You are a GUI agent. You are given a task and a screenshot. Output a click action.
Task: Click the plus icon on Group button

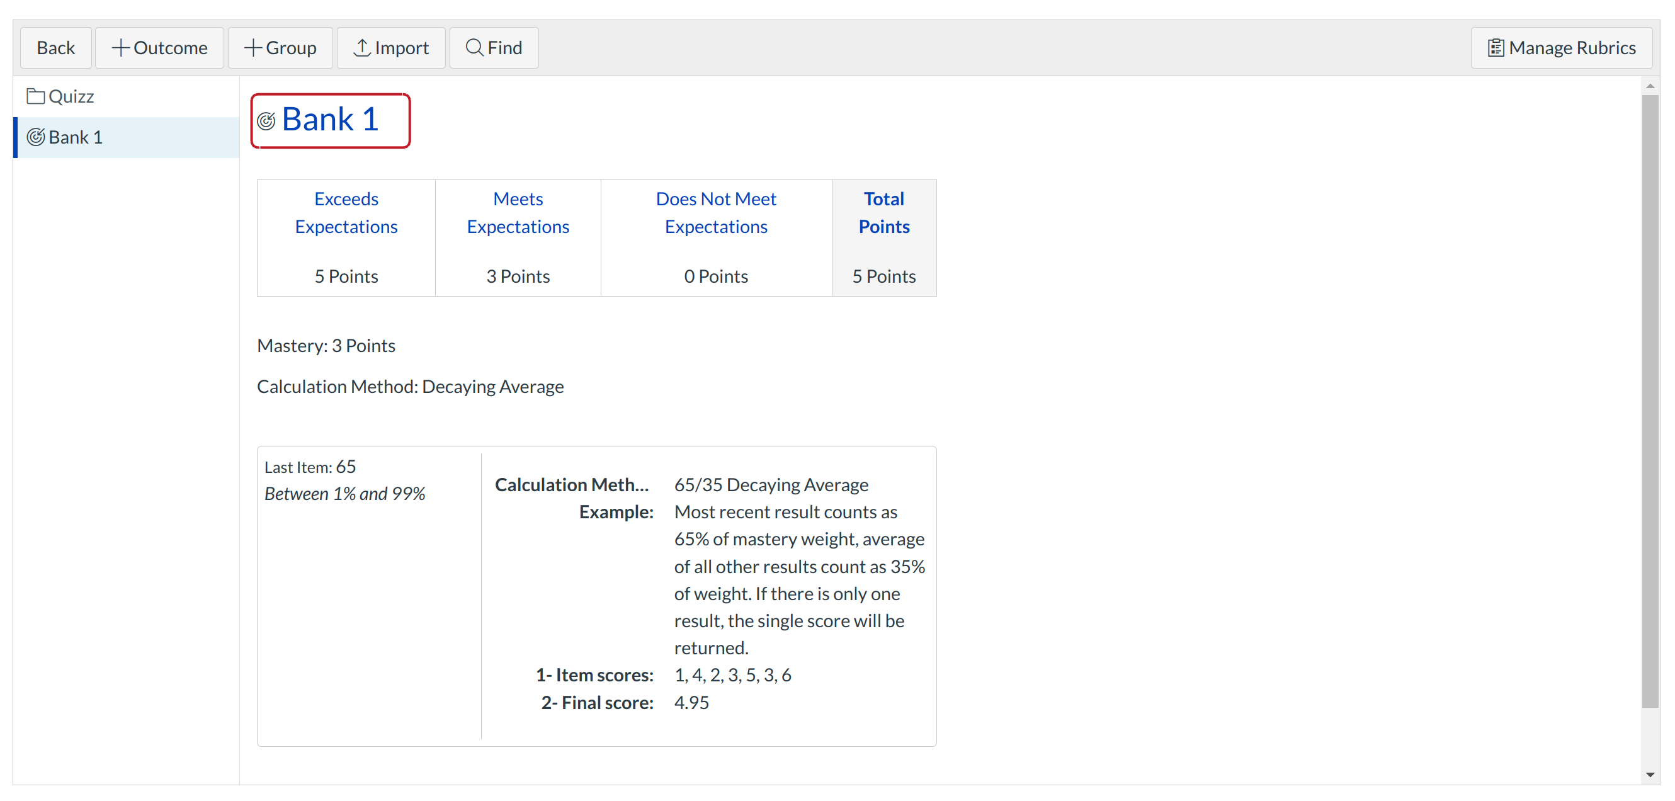[x=253, y=47]
